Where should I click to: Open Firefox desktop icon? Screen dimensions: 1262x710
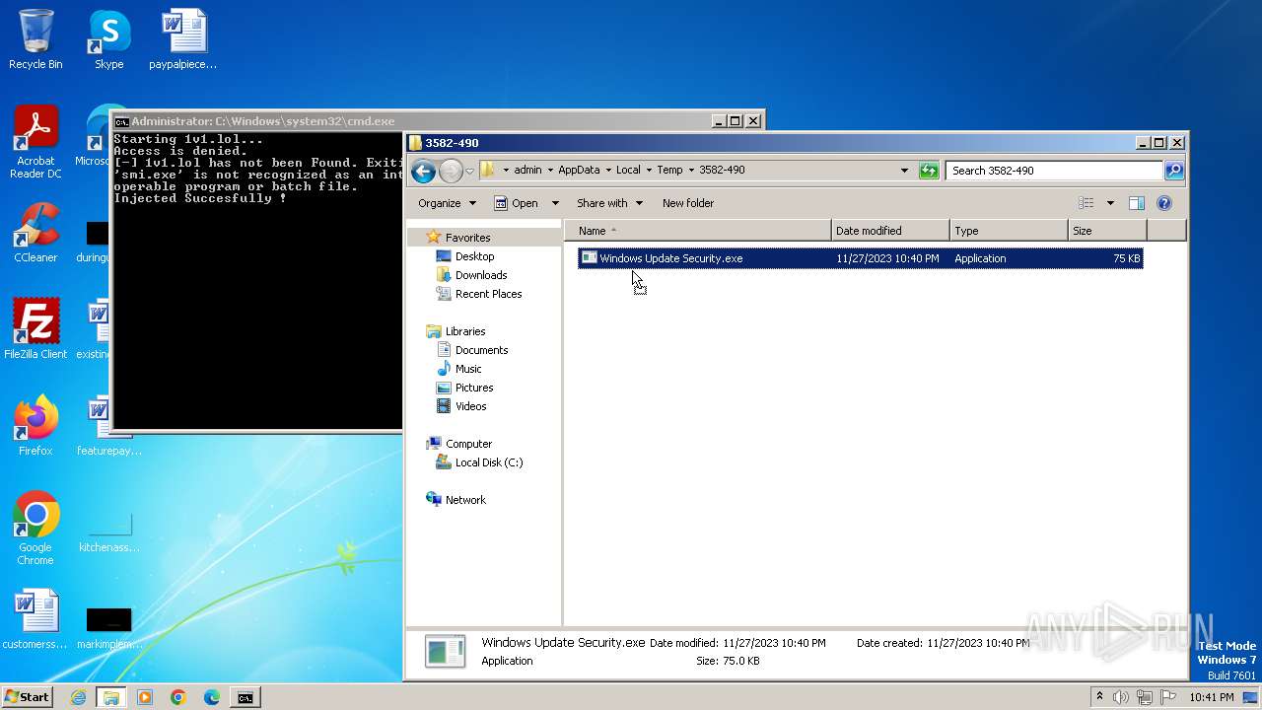pyautogui.click(x=35, y=426)
